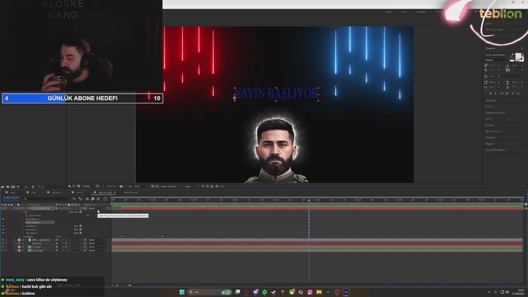Click the delete trash icon in project panel
528x297 pixels.
point(33,187)
